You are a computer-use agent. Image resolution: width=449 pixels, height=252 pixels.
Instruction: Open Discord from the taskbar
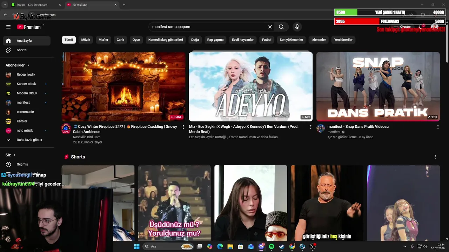coord(261,246)
